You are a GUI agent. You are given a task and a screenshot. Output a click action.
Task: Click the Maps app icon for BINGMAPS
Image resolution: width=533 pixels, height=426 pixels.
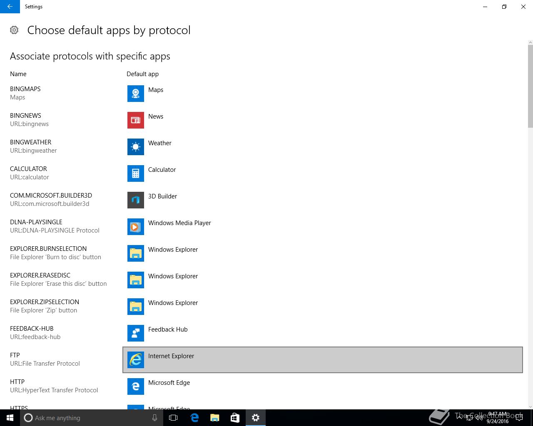[x=136, y=94]
